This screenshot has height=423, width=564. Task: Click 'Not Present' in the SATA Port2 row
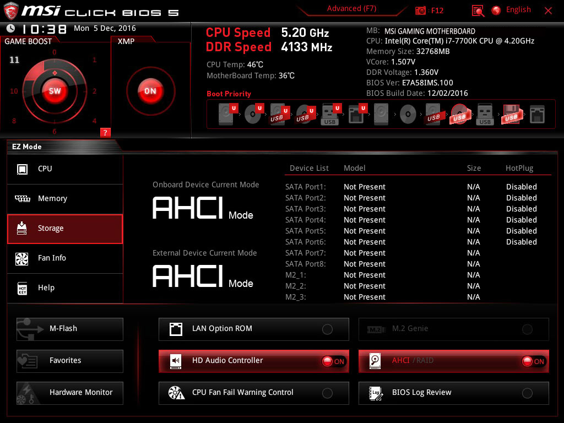click(x=365, y=198)
